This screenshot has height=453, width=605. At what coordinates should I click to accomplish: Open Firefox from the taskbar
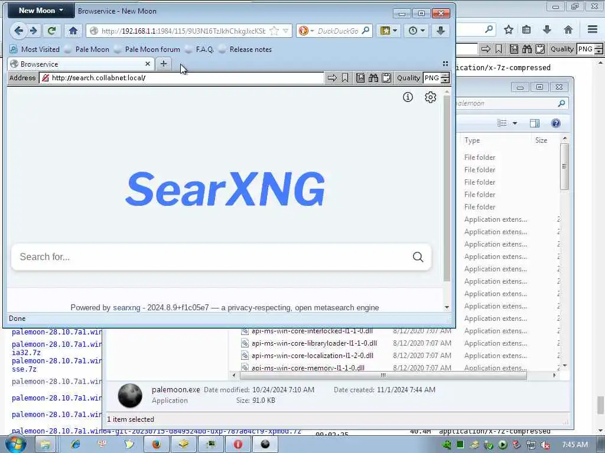(x=157, y=445)
